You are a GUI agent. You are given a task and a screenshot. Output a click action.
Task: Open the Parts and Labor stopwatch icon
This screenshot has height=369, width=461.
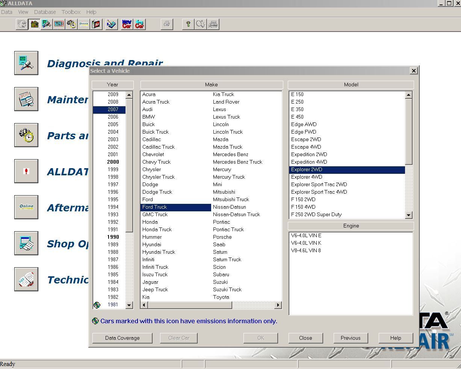tap(26, 135)
